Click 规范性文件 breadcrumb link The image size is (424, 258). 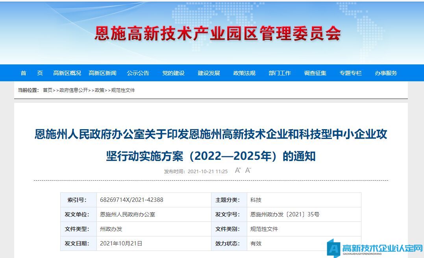click(123, 90)
